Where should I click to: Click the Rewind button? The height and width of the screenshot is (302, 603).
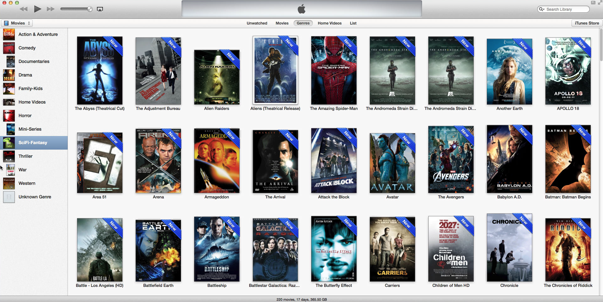(x=24, y=9)
